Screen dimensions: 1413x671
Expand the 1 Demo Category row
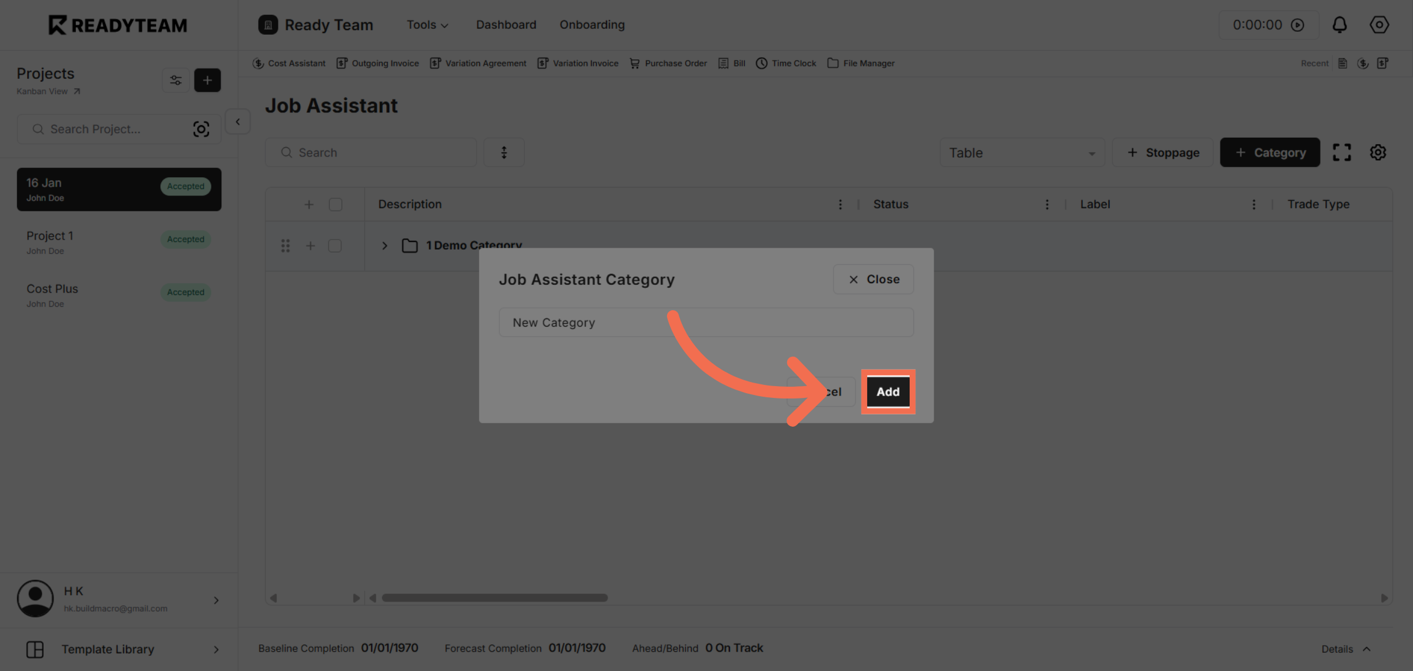384,245
